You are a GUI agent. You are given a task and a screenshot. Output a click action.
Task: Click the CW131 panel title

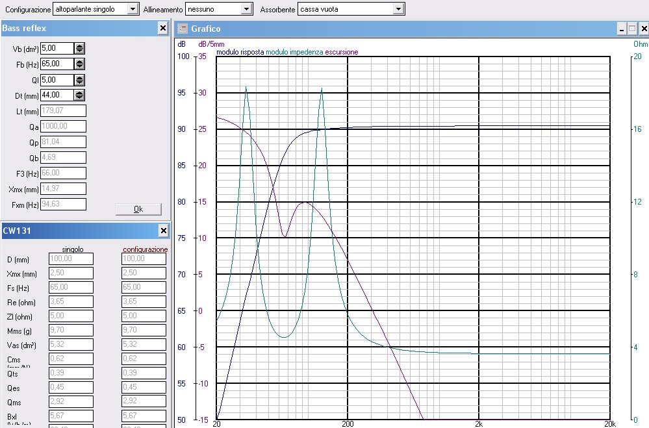pyautogui.click(x=16, y=231)
